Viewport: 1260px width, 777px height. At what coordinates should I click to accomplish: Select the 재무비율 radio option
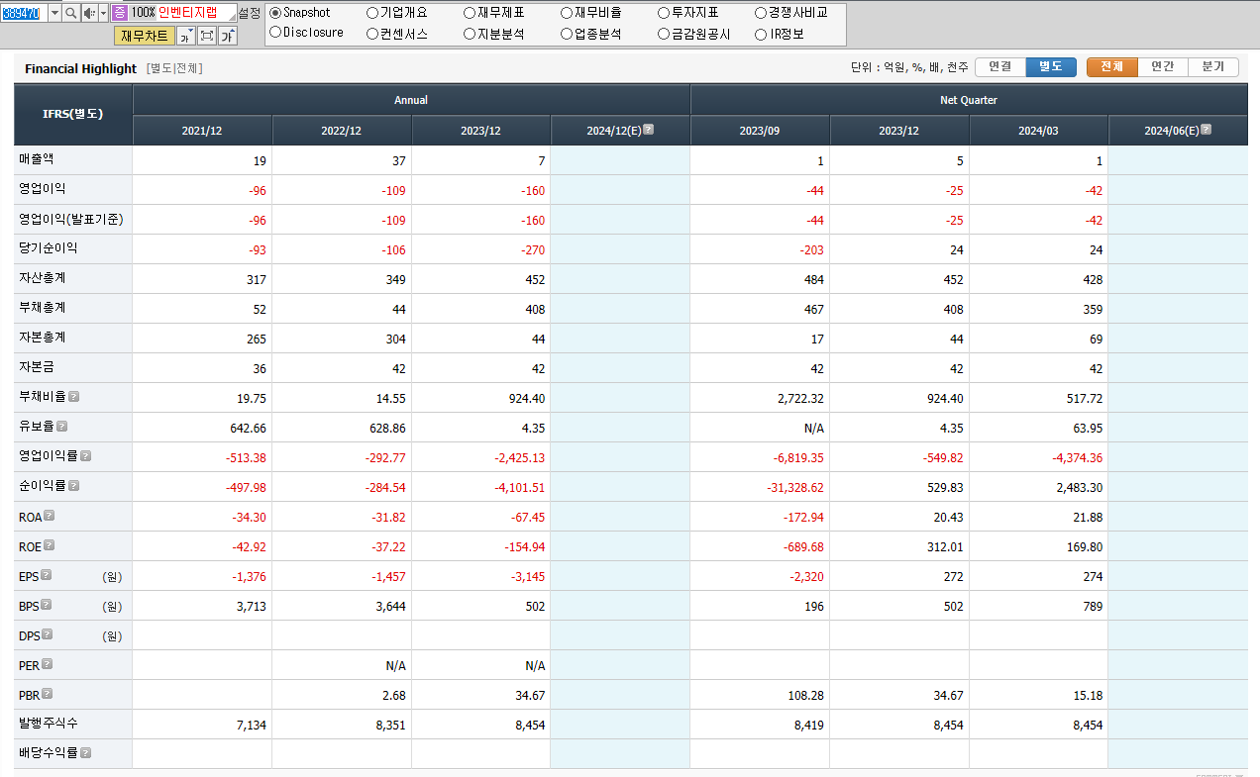(567, 13)
